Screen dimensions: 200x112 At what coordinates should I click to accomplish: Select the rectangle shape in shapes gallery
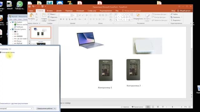pos(124,15)
